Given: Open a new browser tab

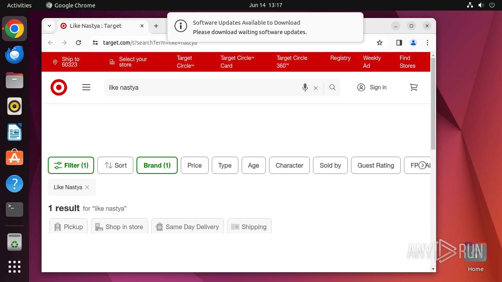Looking at the screenshot, I should coord(156,26).
